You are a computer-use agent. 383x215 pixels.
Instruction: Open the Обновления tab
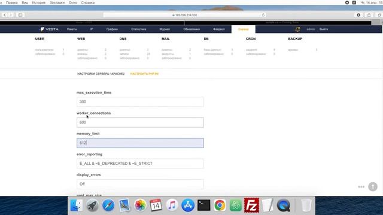point(191,29)
